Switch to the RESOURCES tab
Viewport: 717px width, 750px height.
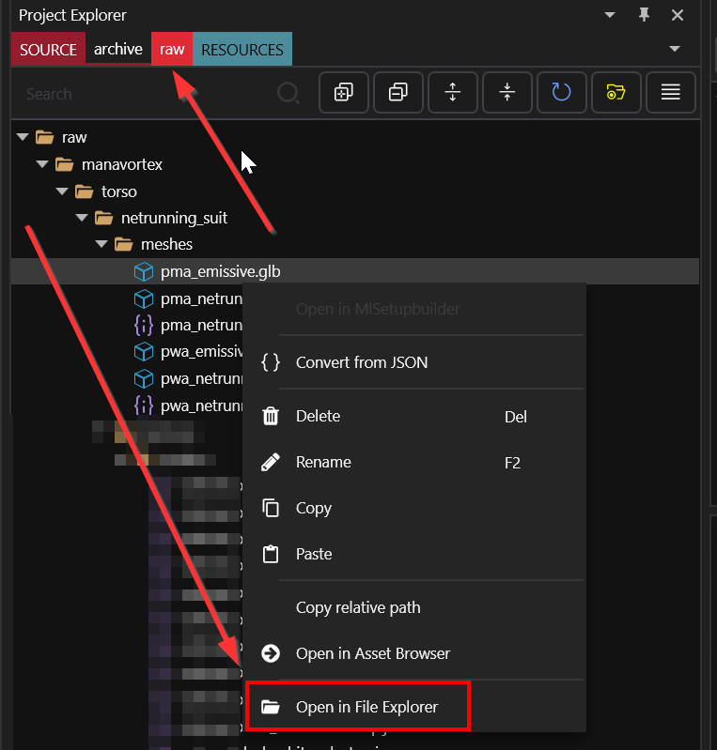coord(242,49)
